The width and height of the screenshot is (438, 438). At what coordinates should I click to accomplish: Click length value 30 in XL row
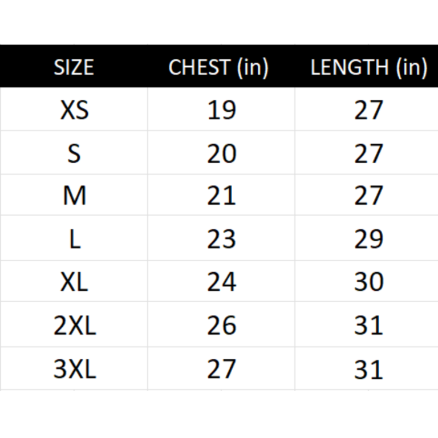[368, 282]
